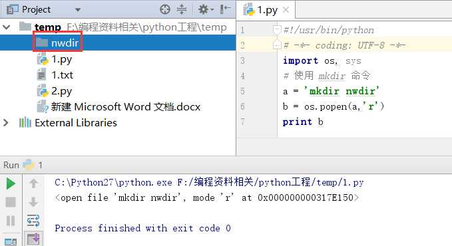Click the Python file icon on editor tab
The width and height of the screenshot is (452, 246).
pyautogui.click(x=249, y=10)
